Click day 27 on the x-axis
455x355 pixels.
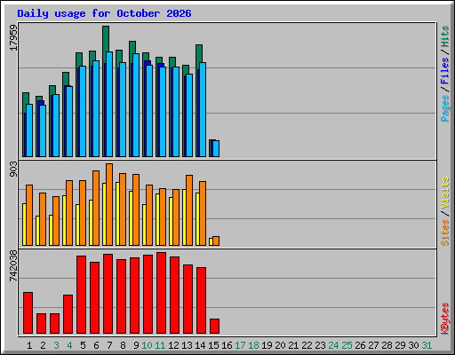tap(373, 345)
